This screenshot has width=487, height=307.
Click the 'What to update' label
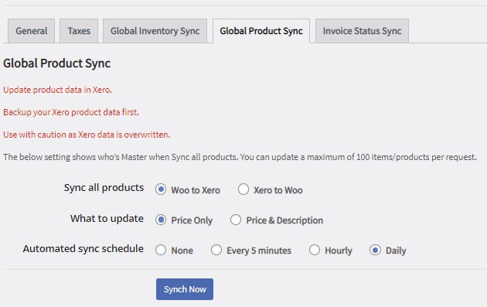pyautogui.click(x=107, y=218)
